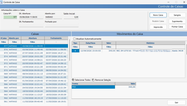
Task: Enable Atualizar Automaticamente checkbox
Action: pyautogui.click(x=75, y=39)
